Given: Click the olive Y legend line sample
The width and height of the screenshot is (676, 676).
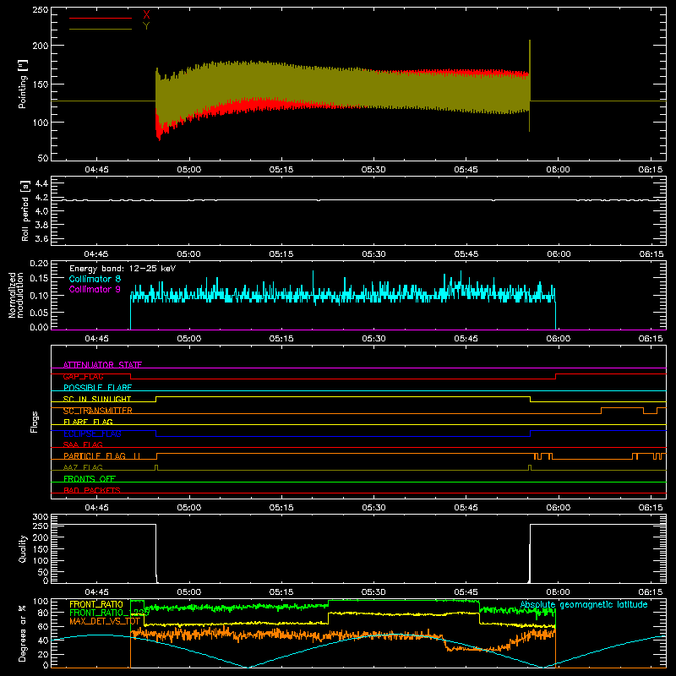Looking at the screenshot, I should 100,29.
